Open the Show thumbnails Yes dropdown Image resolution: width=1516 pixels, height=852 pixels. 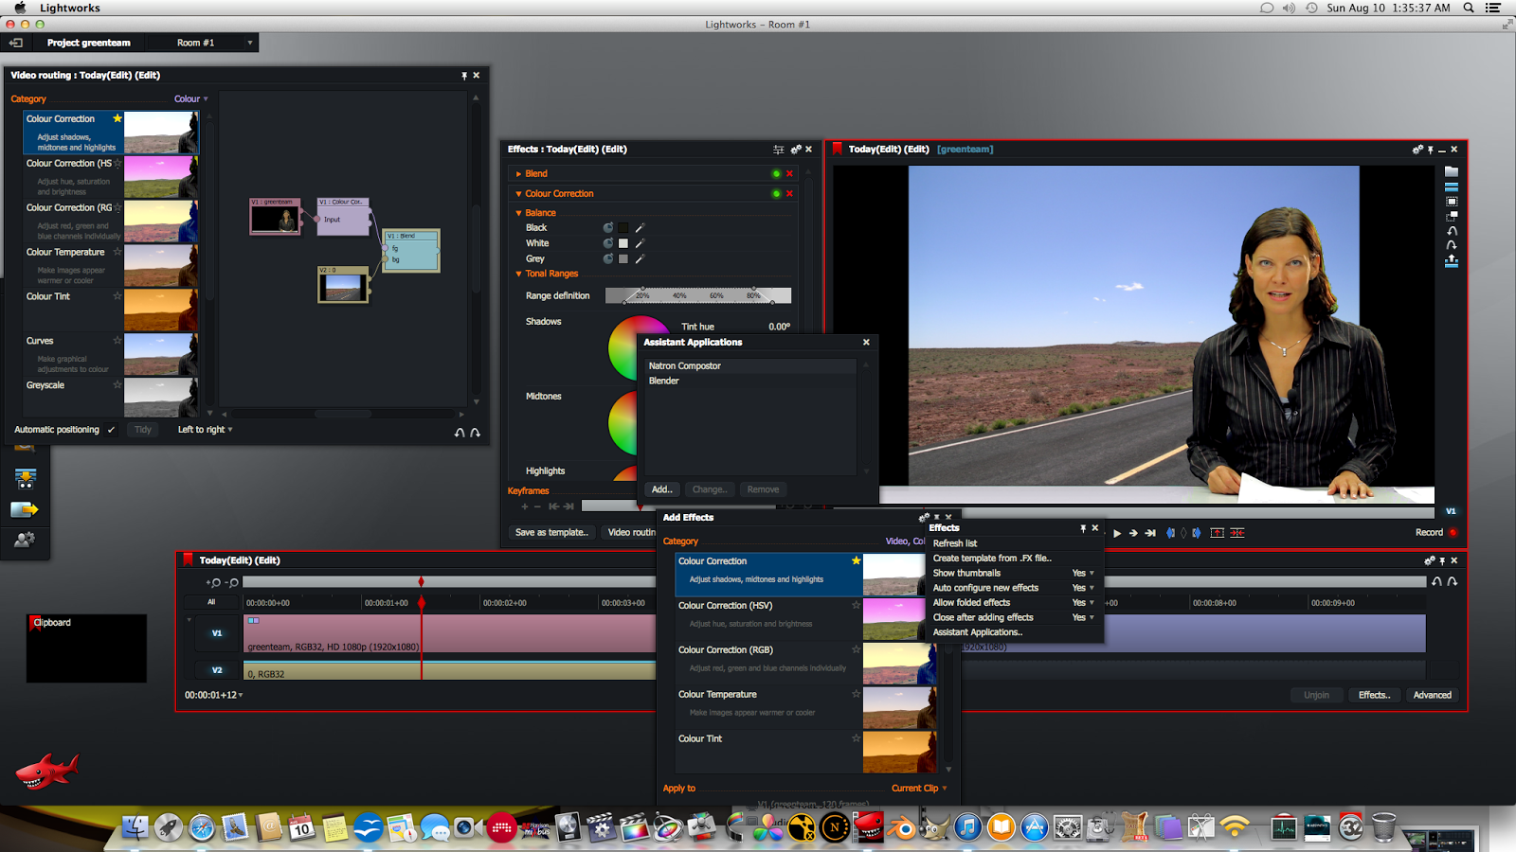(x=1083, y=573)
